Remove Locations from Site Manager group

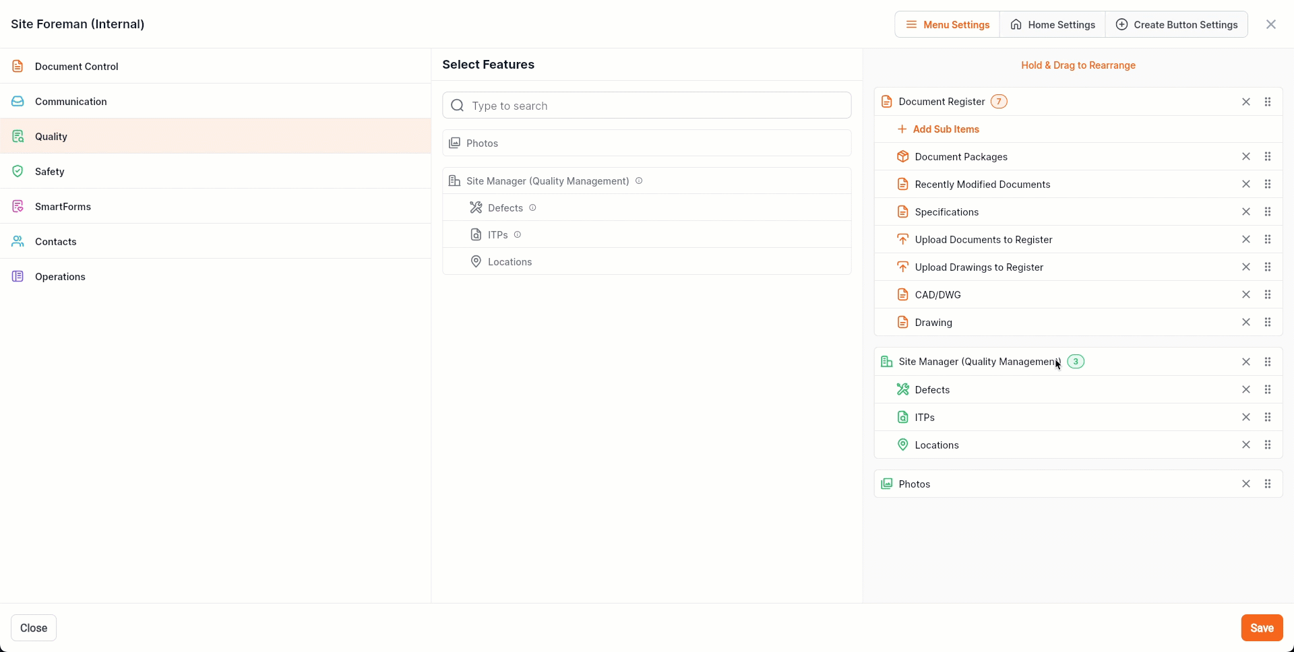(1245, 445)
